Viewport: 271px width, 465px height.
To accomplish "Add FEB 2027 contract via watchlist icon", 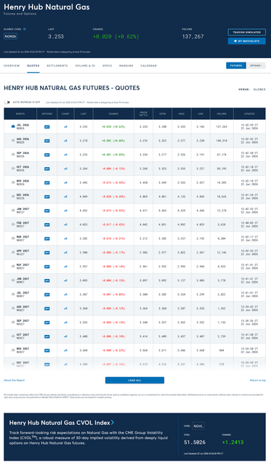I will click(x=13, y=225).
